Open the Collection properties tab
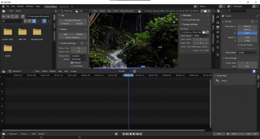 point(218,47)
